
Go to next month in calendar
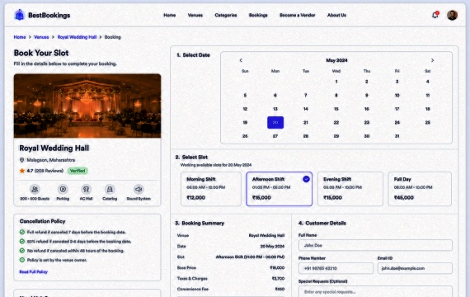[x=432, y=60]
